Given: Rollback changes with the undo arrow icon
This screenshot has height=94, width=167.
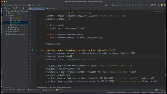Looking at the screenshot, I should [x=155, y=5].
